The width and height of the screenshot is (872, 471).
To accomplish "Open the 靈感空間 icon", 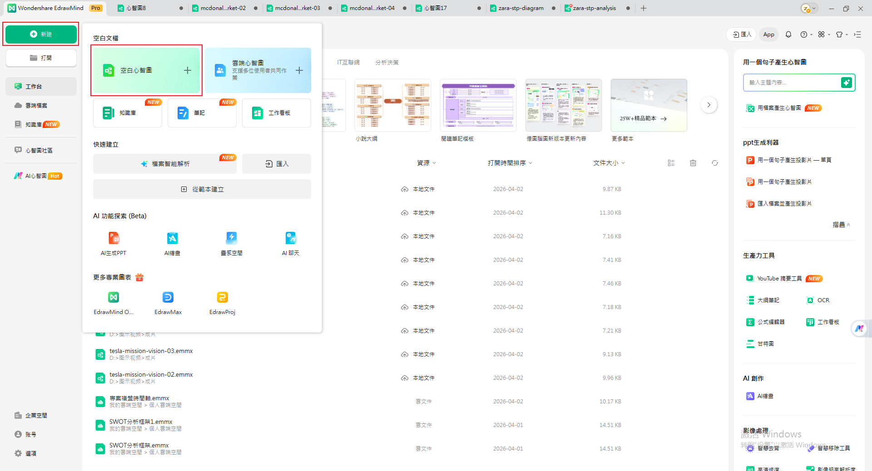I will pos(231,238).
